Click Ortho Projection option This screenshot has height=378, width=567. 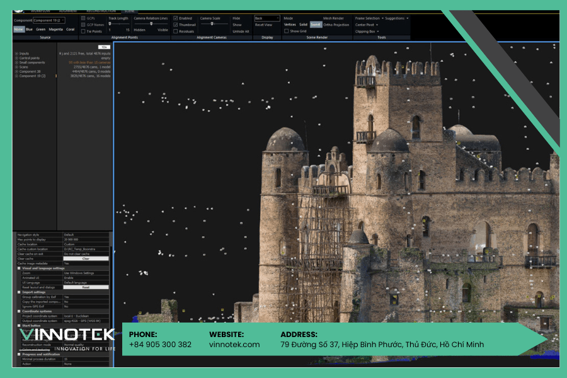pos(336,25)
